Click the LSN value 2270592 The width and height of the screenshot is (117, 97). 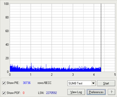pyautogui.click(x=51, y=93)
